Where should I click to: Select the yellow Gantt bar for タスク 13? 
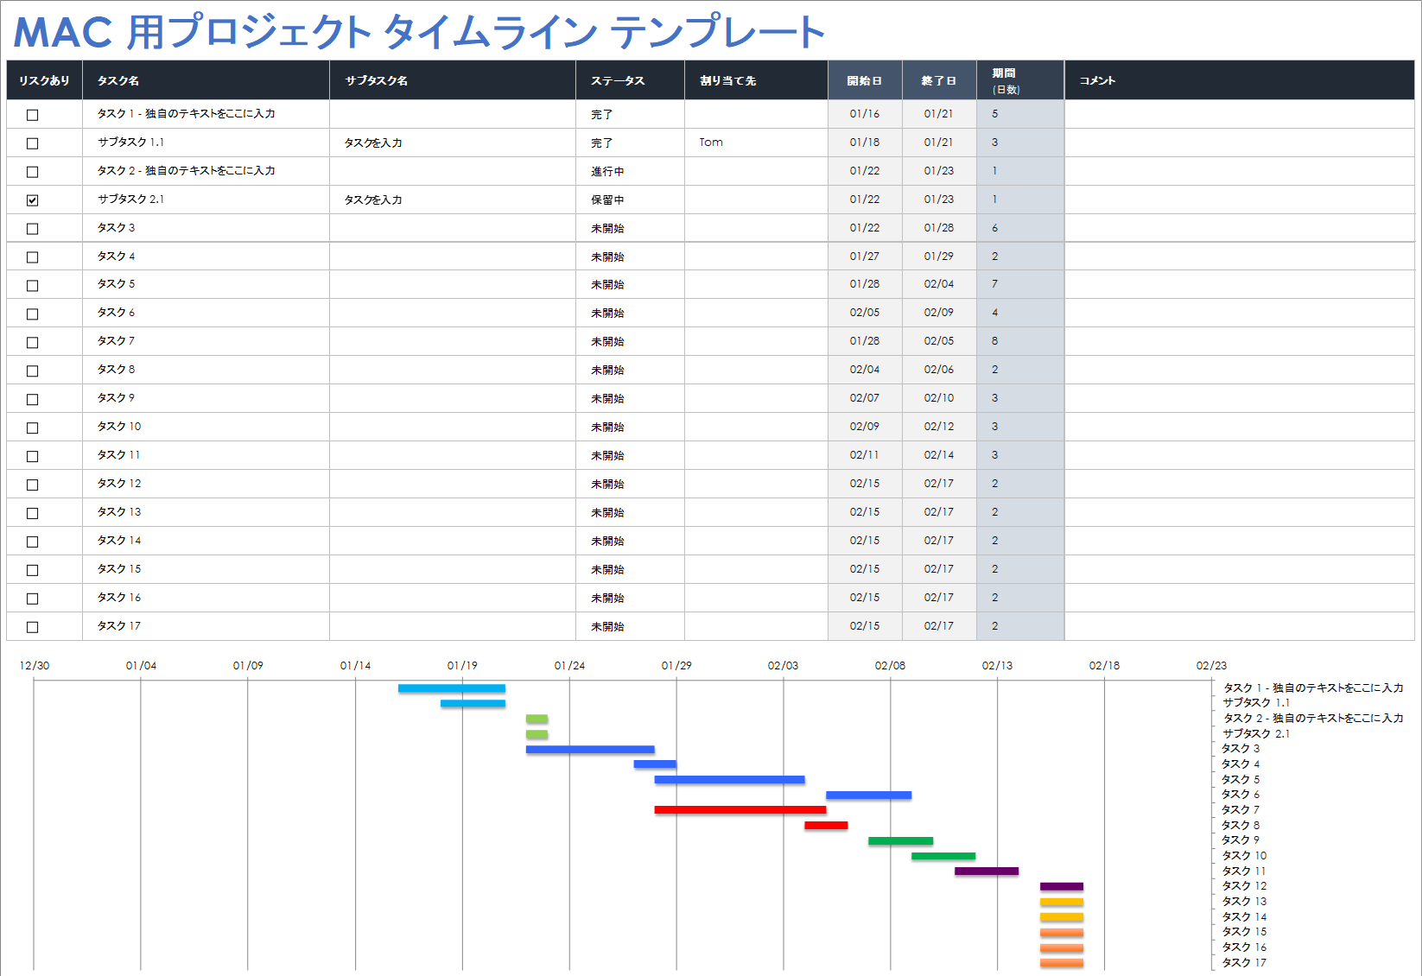click(x=1062, y=902)
